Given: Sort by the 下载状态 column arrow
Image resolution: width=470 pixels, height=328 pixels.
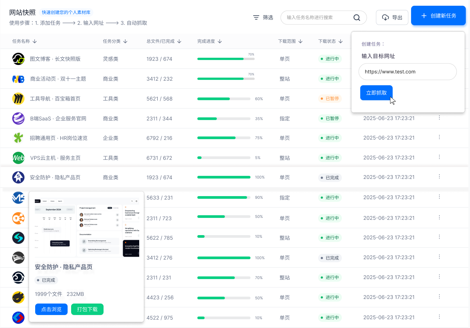Looking at the screenshot, I should [340, 41].
